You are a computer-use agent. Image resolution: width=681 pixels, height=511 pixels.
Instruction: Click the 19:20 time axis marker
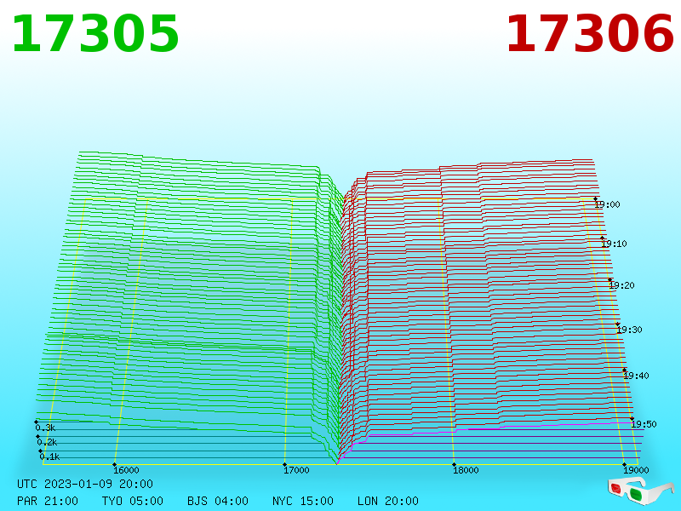point(621,285)
